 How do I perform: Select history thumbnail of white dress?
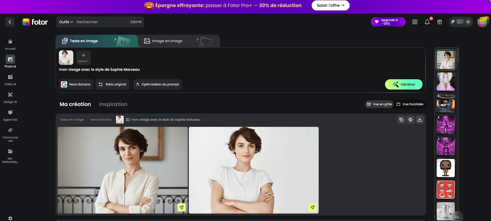click(446, 82)
